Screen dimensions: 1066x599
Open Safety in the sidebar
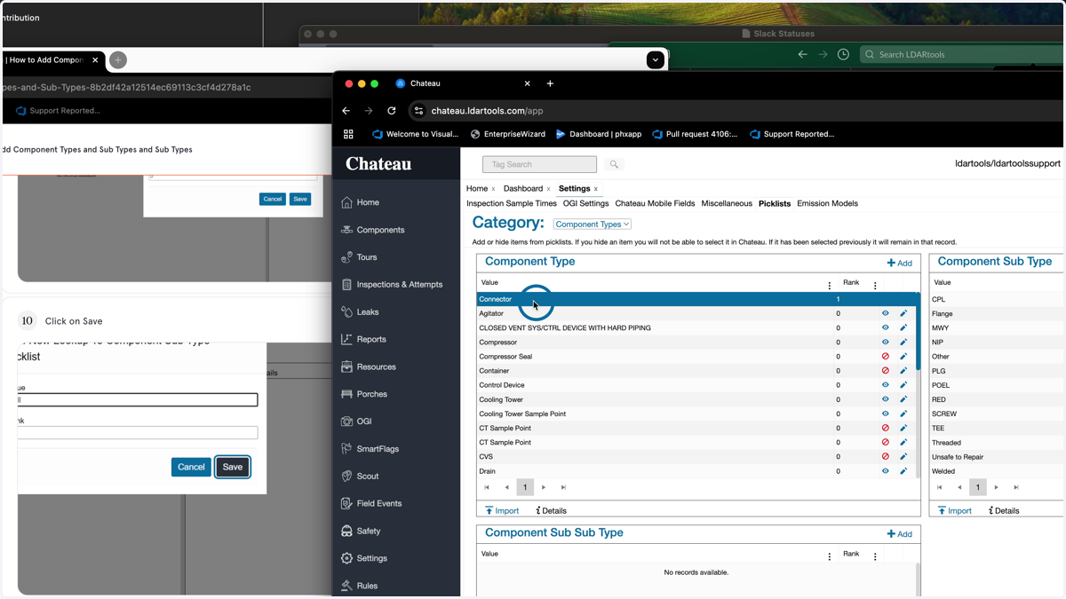coord(361,531)
